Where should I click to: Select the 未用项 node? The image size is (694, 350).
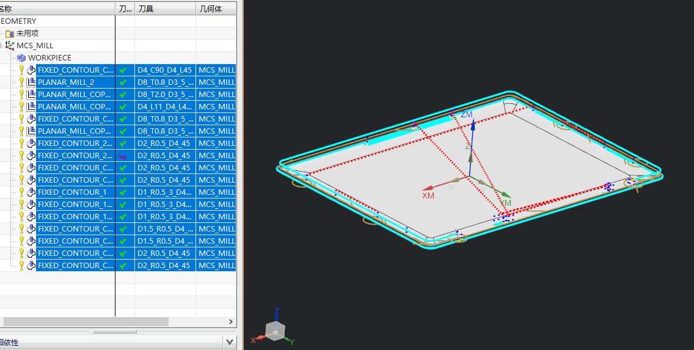tap(27, 33)
